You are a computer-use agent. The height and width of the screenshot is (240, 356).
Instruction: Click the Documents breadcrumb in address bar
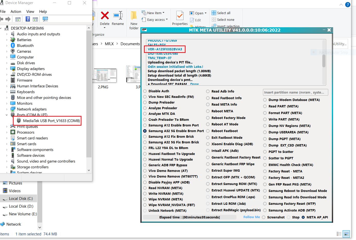tap(130, 44)
